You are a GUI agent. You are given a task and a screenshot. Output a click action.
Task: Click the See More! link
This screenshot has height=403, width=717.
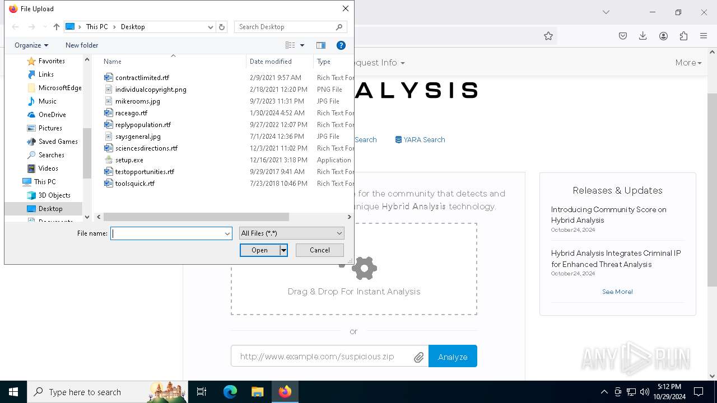point(617,292)
